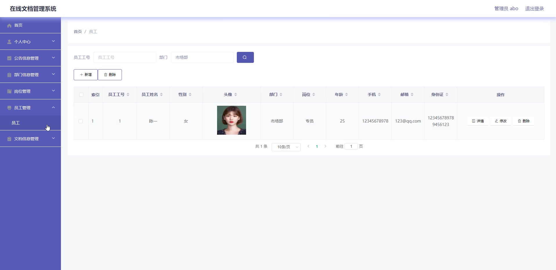Click the 部门信息管理 department icon
Screen dimensions: 556x270
pos(9,75)
